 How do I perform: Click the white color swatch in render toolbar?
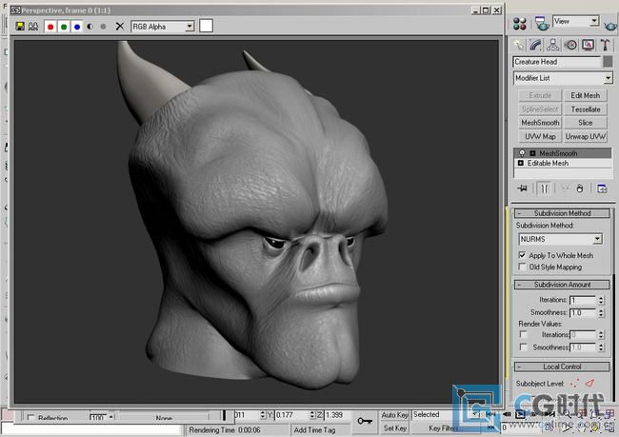pos(206,26)
